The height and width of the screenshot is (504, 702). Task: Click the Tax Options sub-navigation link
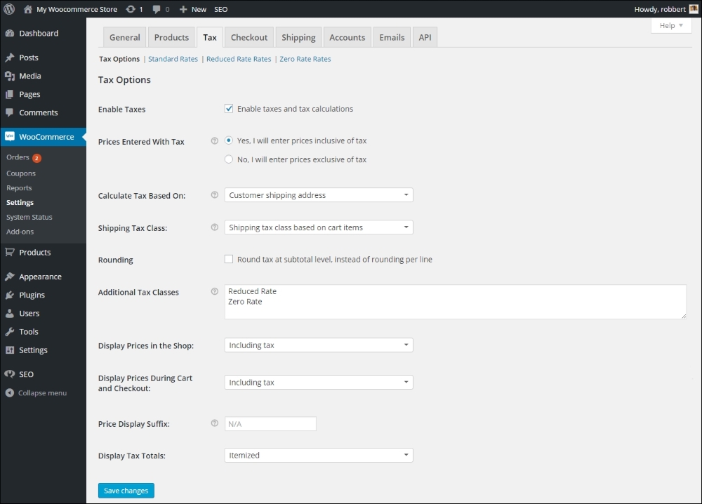pyautogui.click(x=119, y=59)
